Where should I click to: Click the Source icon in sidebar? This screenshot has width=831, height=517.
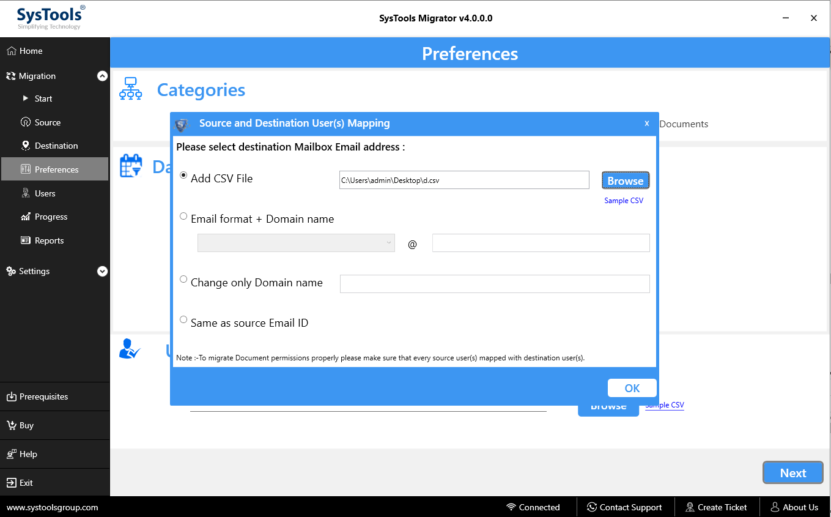click(x=26, y=122)
